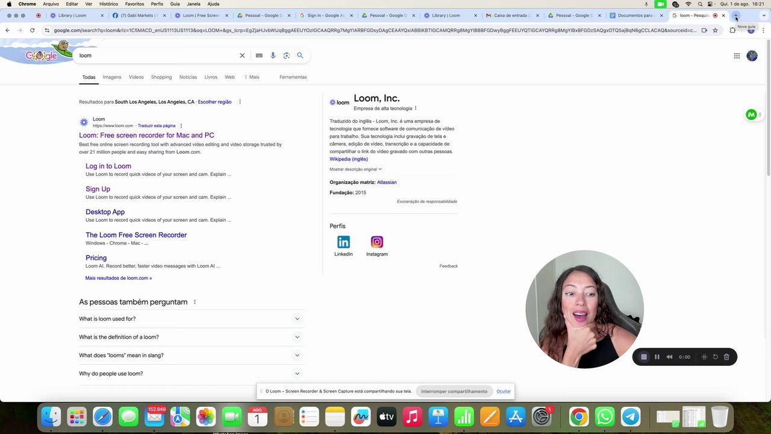Image resolution: width=771 pixels, height=434 pixels.
Task: Restart the Loom recording
Action: pyautogui.click(x=716, y=357)
